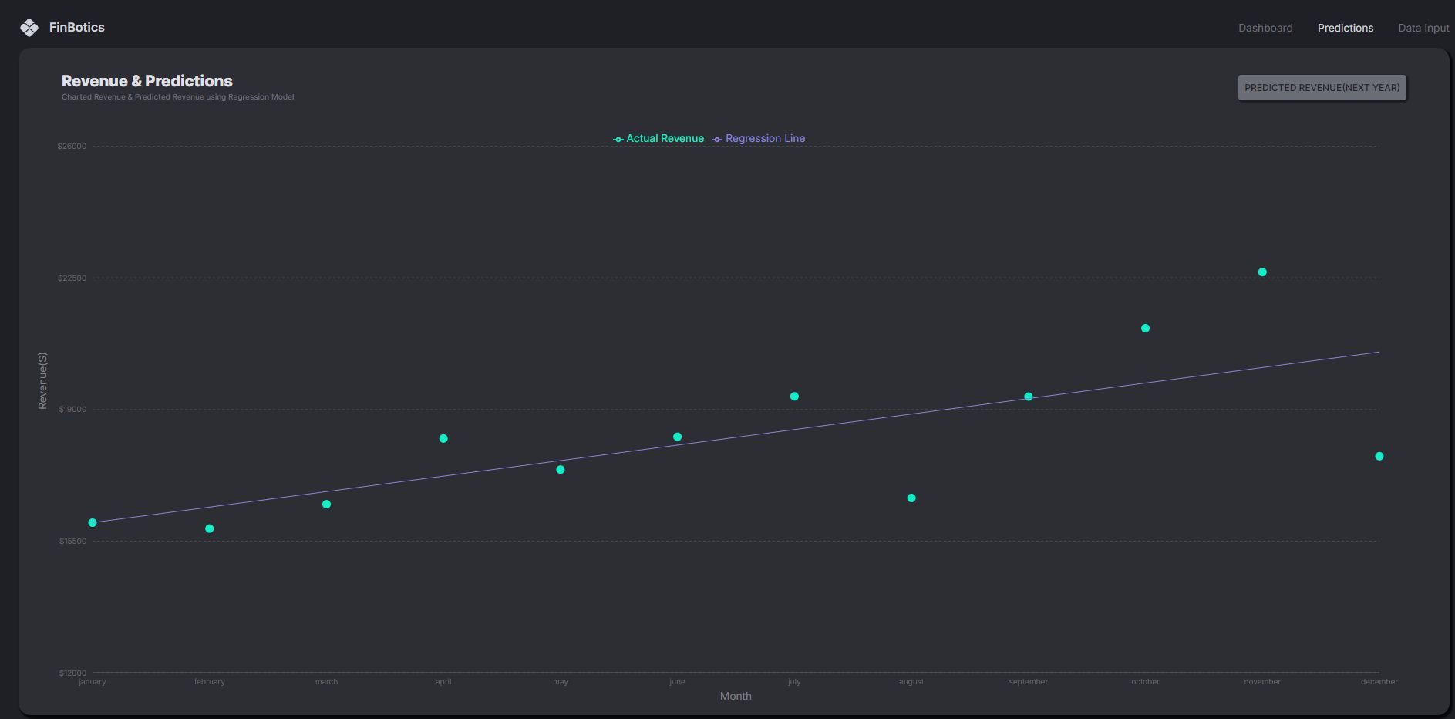Select the April revenue data point
This screenshot has width=1455, height=719.
point(443,438)
